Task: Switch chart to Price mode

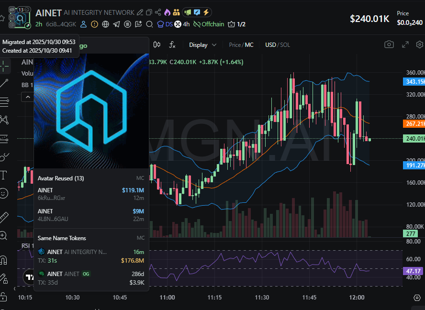Action: [235, 45]
